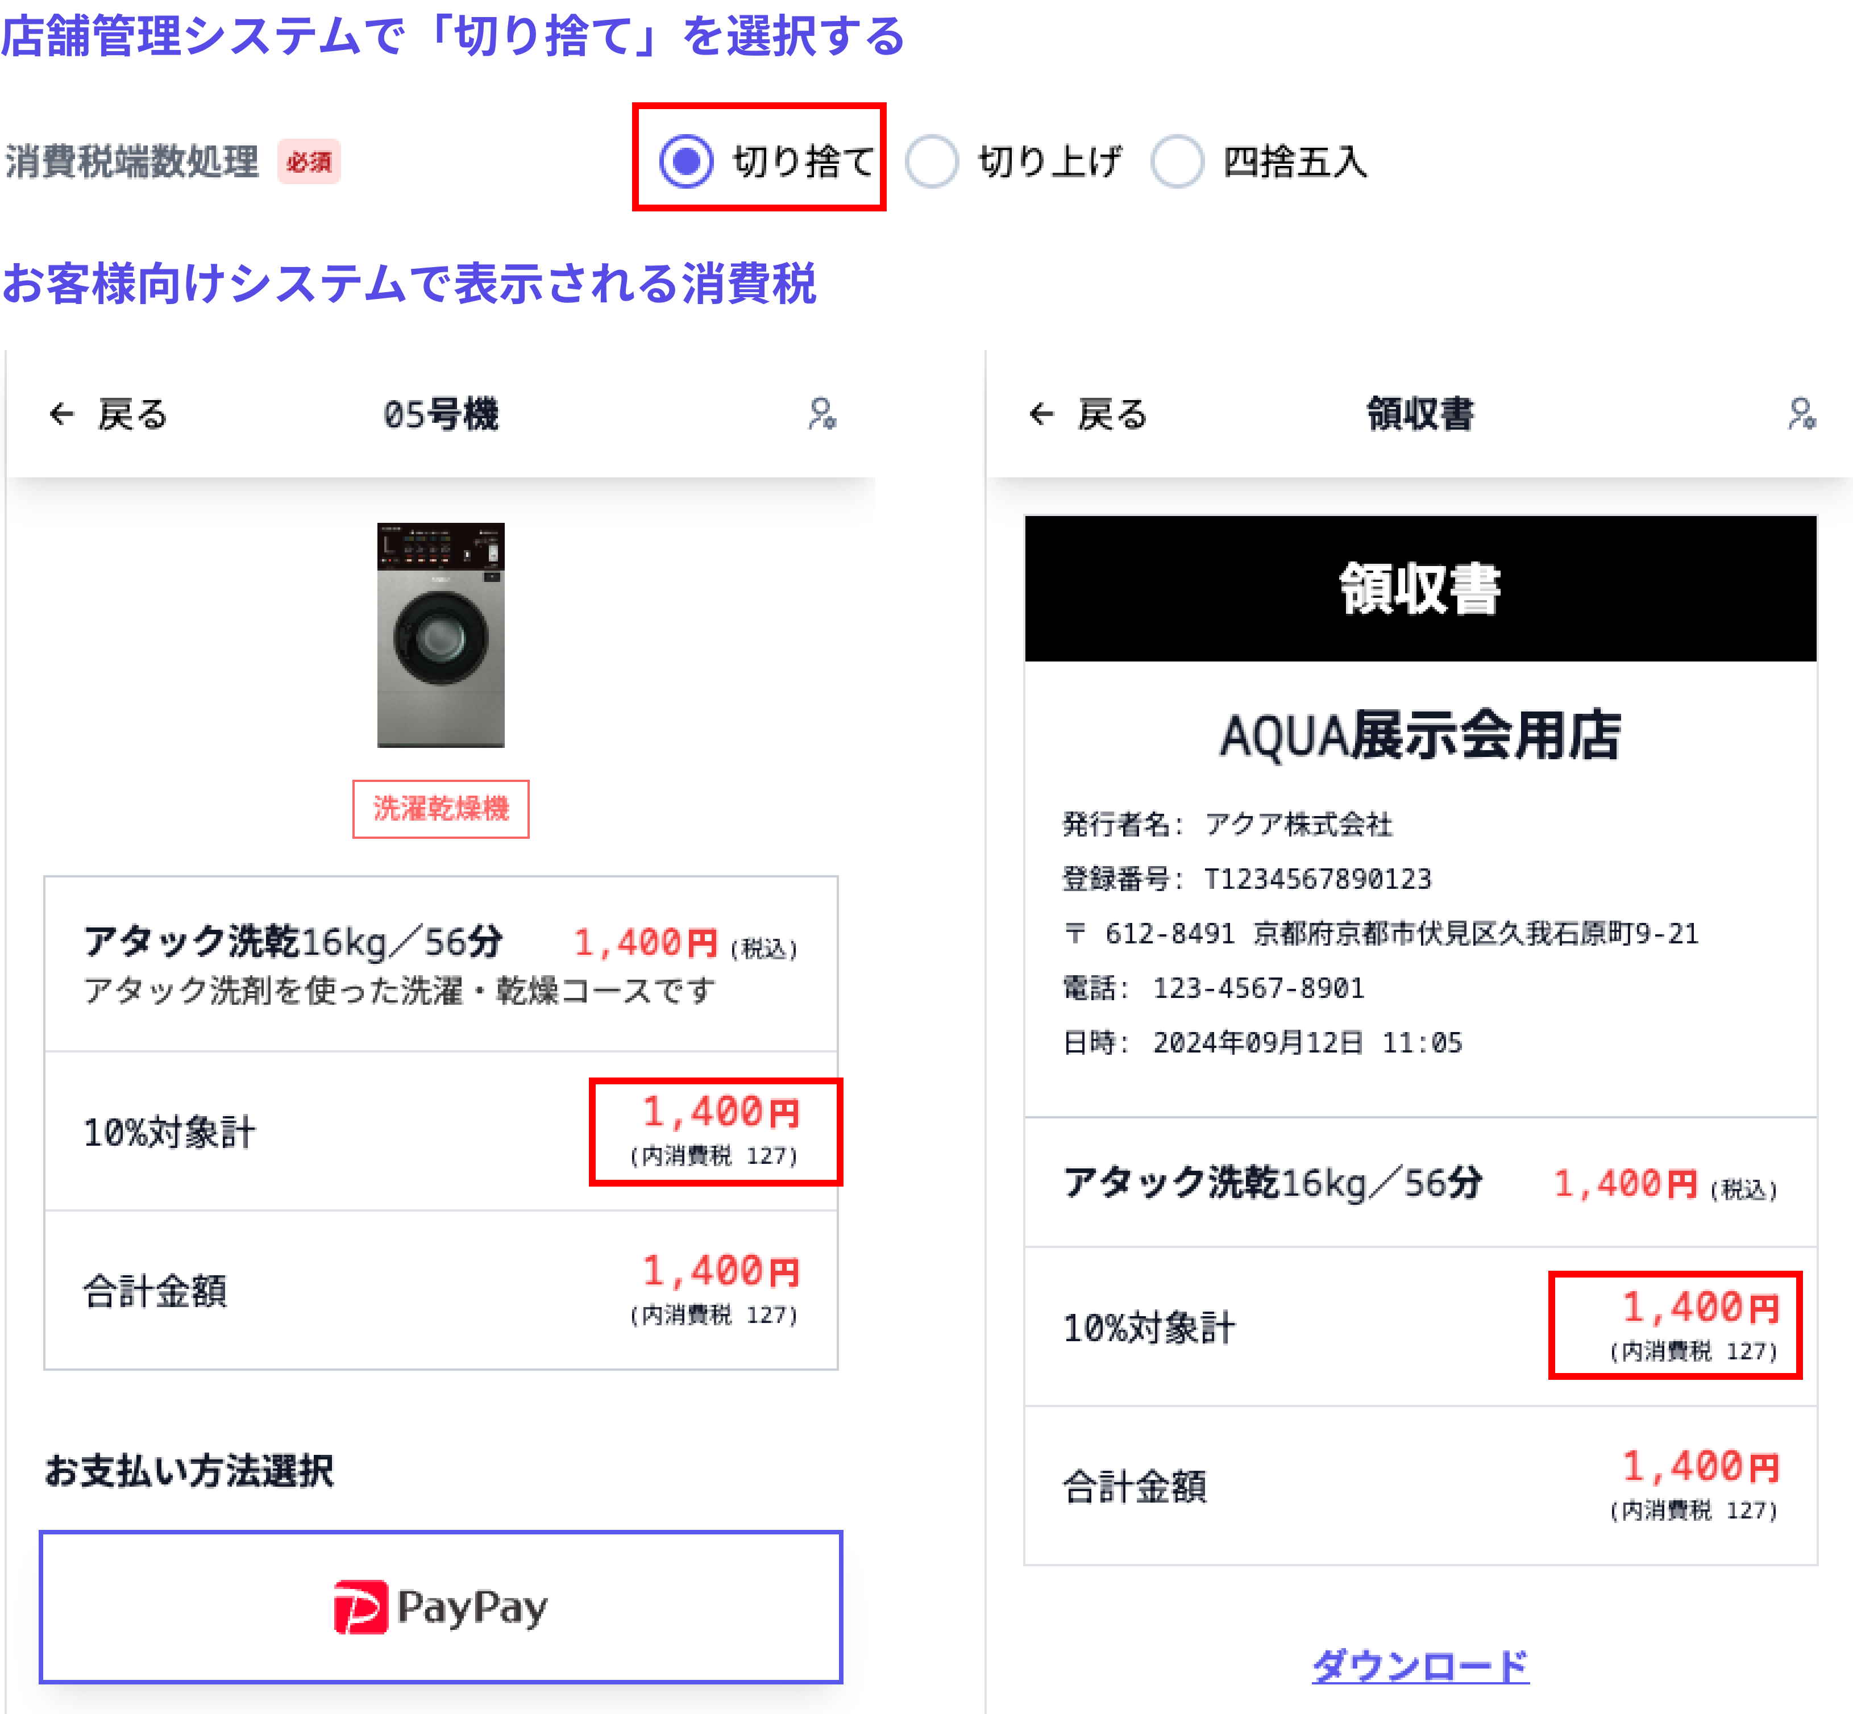
Task: Click 戻る text on 05号機 screen
Action: coord(132,414)
